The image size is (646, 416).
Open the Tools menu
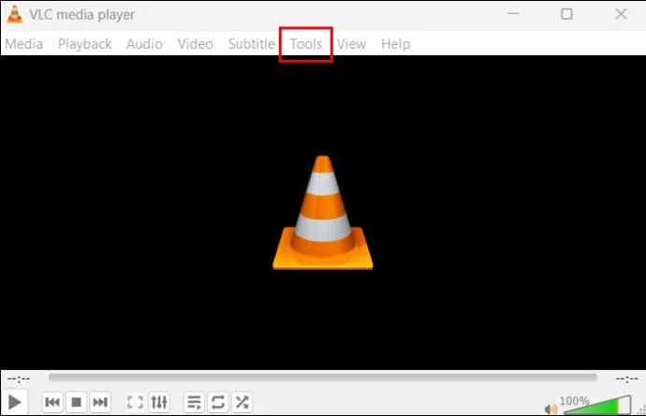[x=306, y=44]
